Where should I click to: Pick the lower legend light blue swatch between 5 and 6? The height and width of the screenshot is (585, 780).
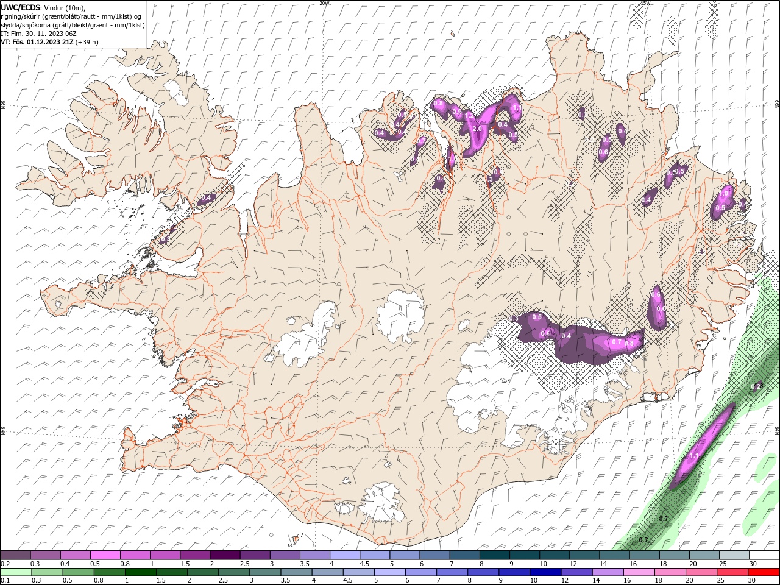coord(389,572)
